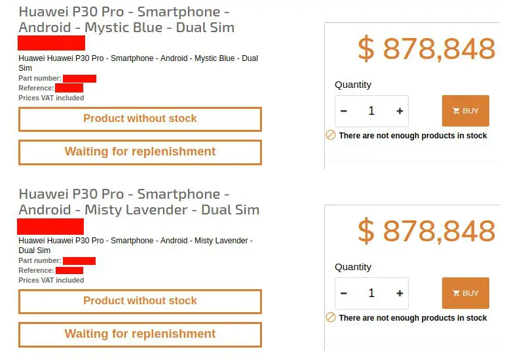Select Waiting for replenishment for Misty Lavender
This screenshot has height=362, width=505.
point(140,334)
